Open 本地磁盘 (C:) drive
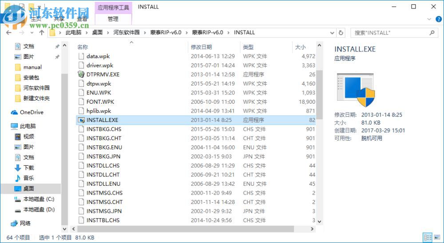444x243 pixels. tap(34, 199)
